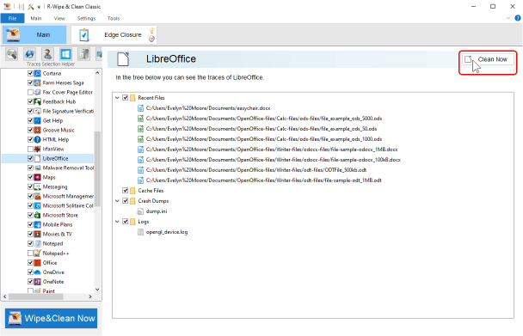Click the magnifier icon in Traces Selection Helper
The height and width of the screenshot is (336, 523).
[x=12, y=54]
